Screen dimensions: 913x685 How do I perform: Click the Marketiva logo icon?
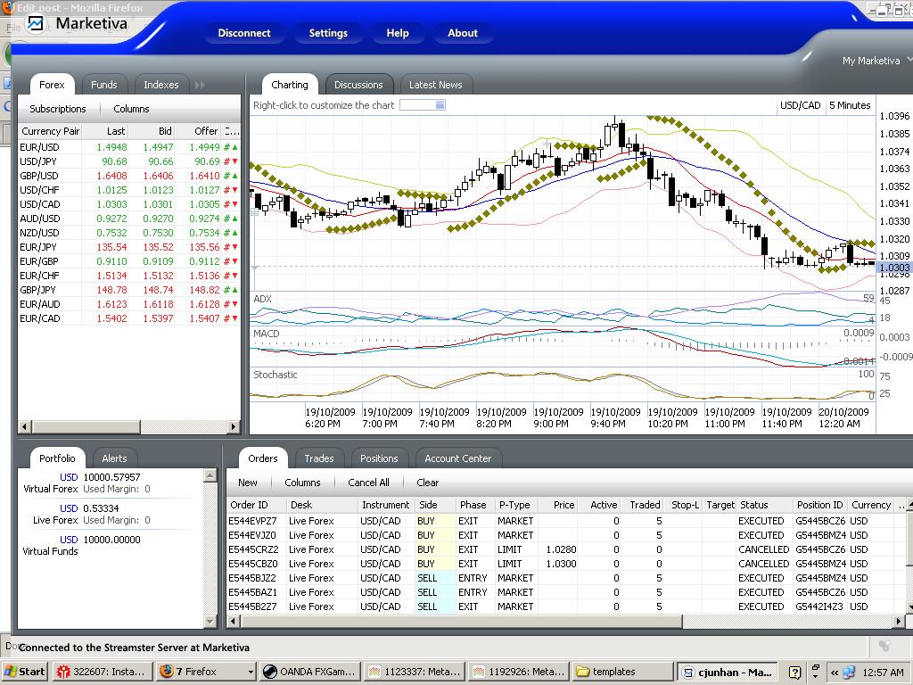point(36,23)
